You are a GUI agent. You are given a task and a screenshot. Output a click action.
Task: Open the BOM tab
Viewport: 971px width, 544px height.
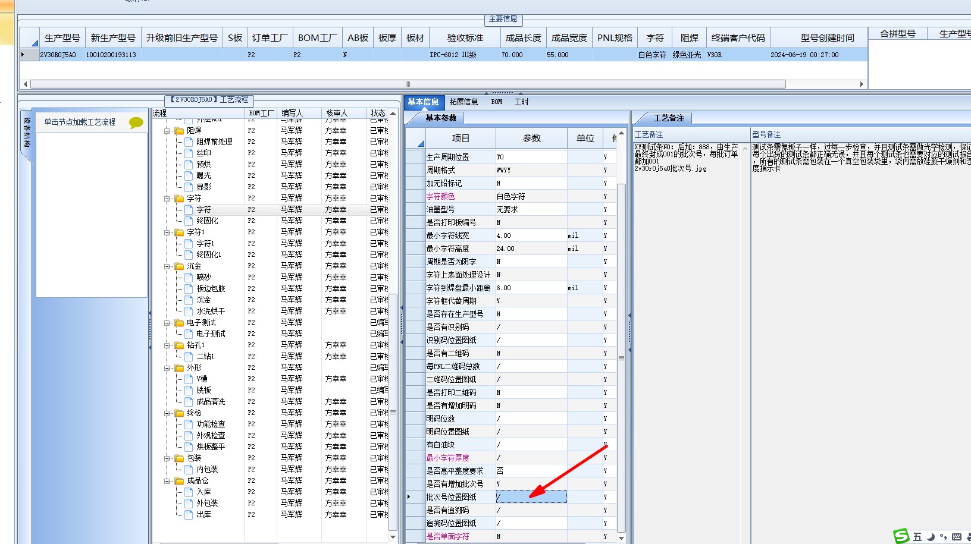(497, 102)
